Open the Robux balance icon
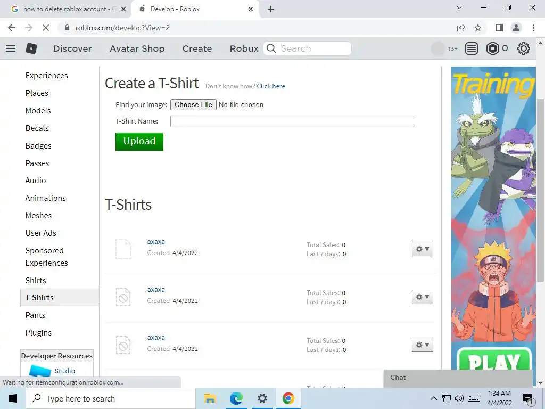The height and width of the screenshot is (409, 545). [x=492, y=48]
